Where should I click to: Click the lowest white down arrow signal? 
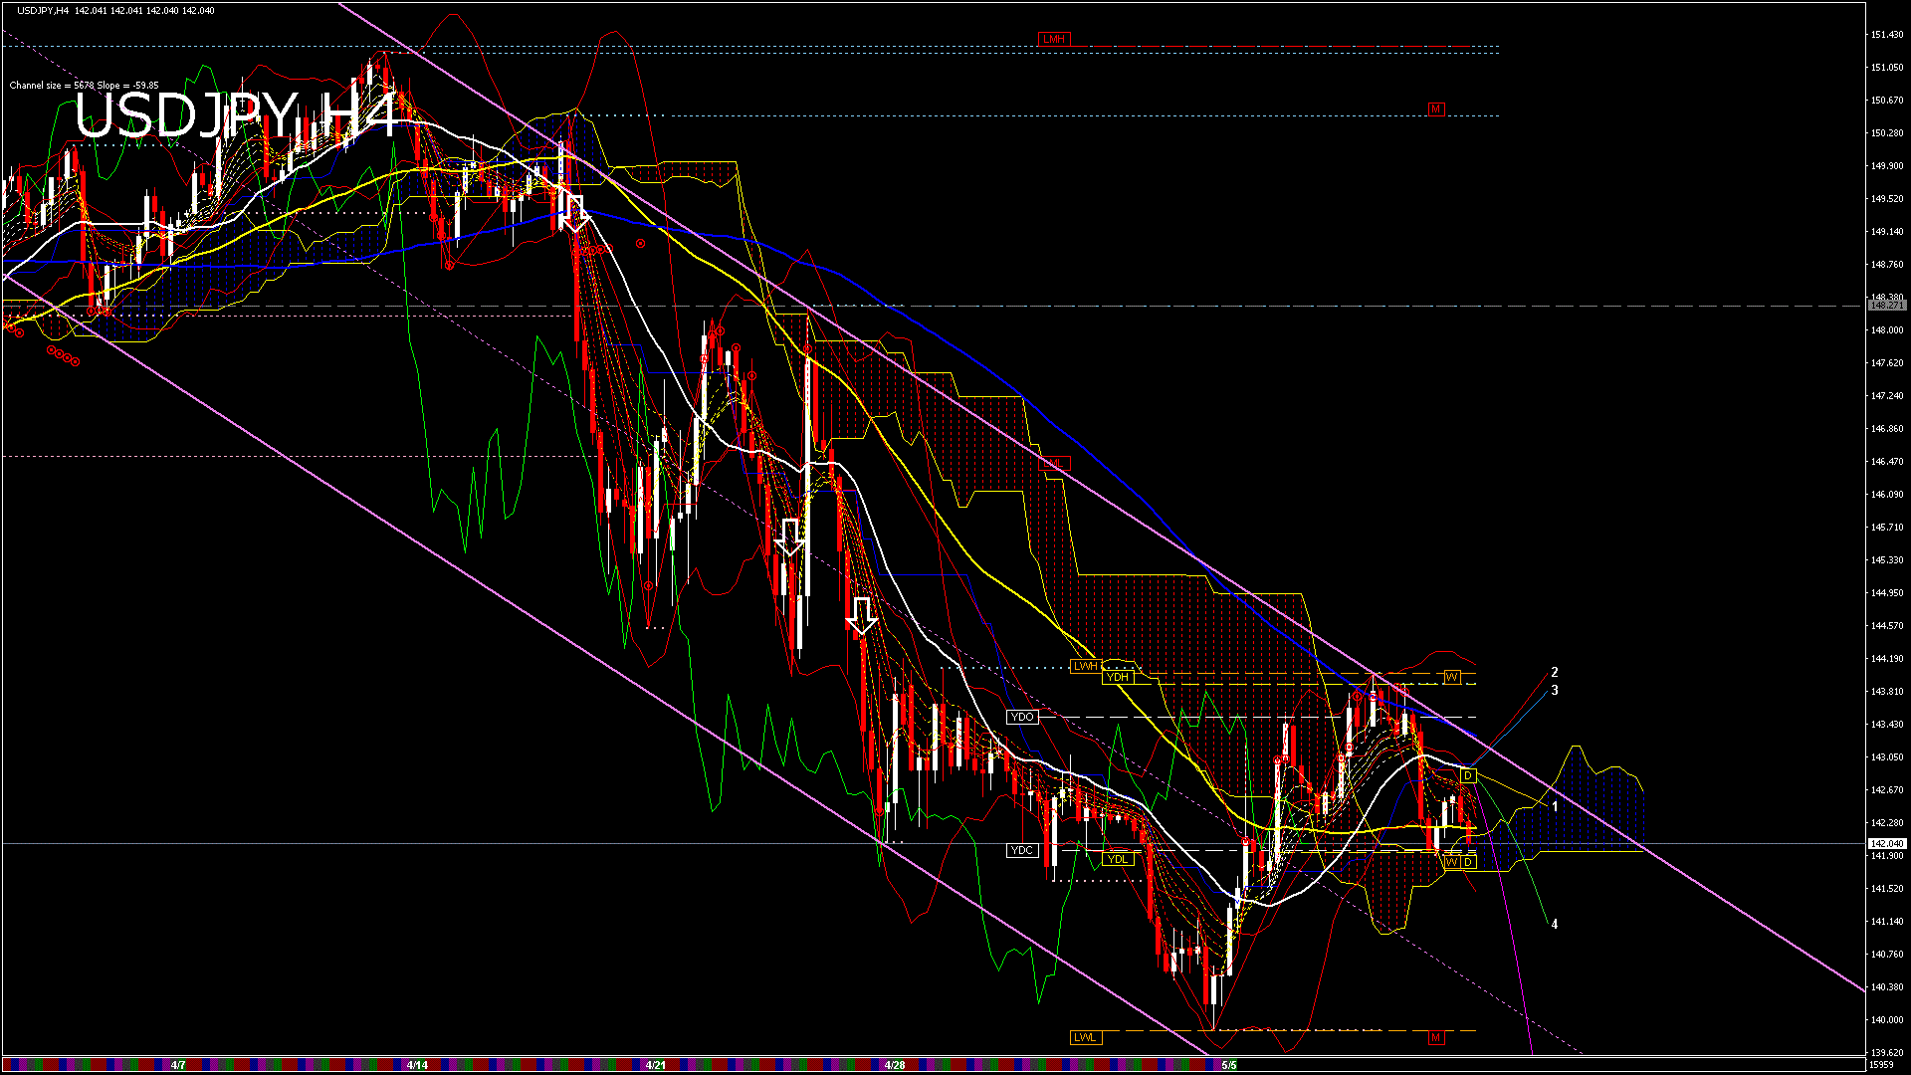click(862, 616)
